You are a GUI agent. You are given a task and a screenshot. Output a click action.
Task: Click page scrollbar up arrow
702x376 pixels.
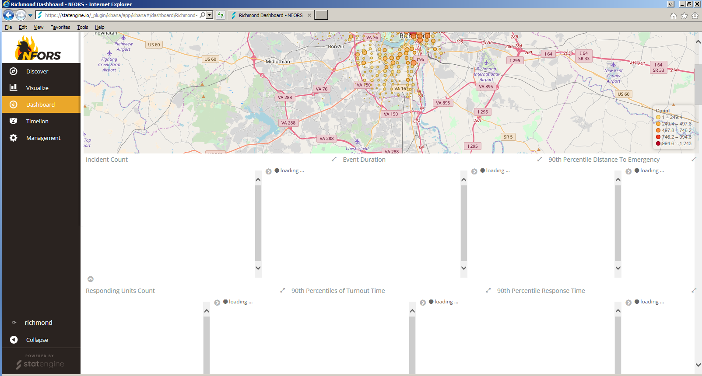tap(698, 42)
